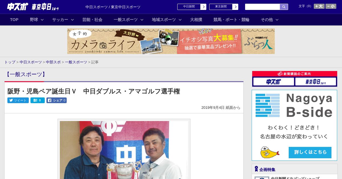Open the サッカー menu

60,20
